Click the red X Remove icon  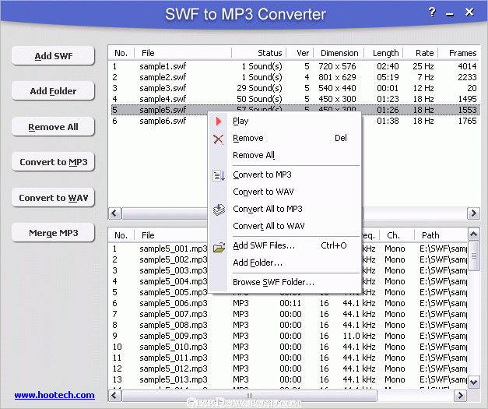(219, 139)
